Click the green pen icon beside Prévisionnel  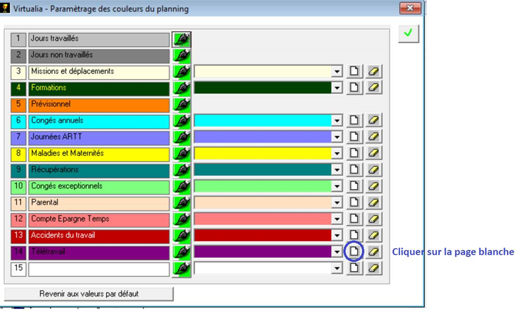[182, 105]
